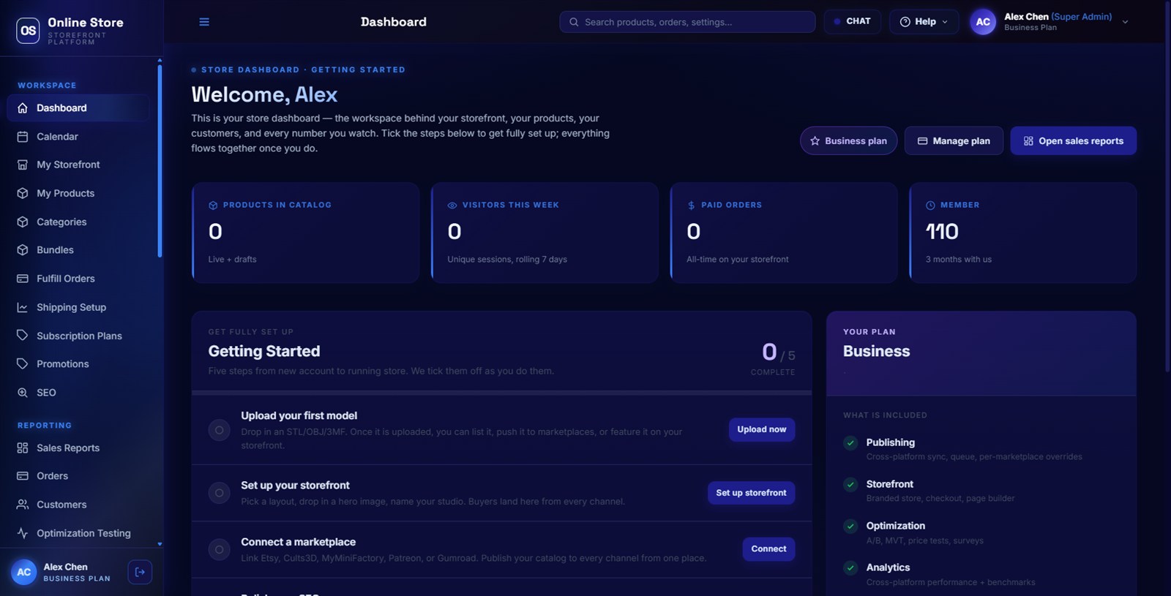Click the Open sales reports button

click(x=1073, y=141)
